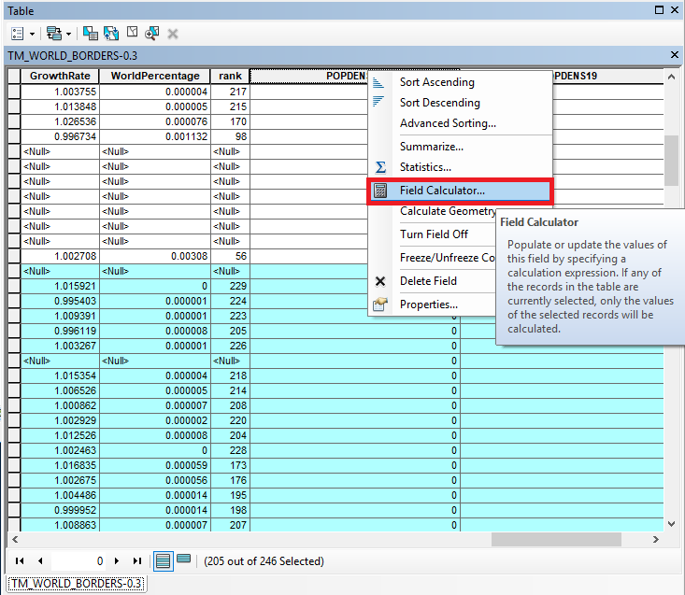Move to the previous record
Image resolution: width=685 pixels, height=595 pixels.
coord(40,561)
